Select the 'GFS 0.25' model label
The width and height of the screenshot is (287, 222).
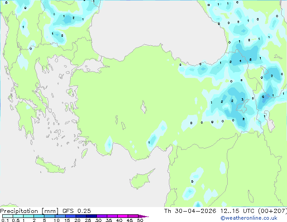[77, 211]
